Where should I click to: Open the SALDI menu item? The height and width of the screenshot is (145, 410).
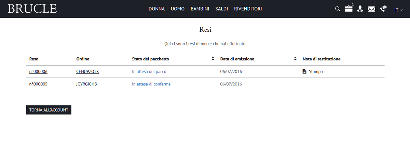221,9
